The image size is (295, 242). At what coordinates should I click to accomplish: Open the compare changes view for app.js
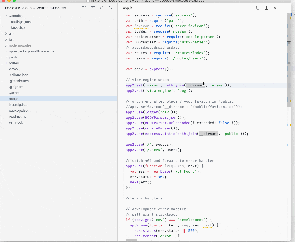click(x=258, y=8)
